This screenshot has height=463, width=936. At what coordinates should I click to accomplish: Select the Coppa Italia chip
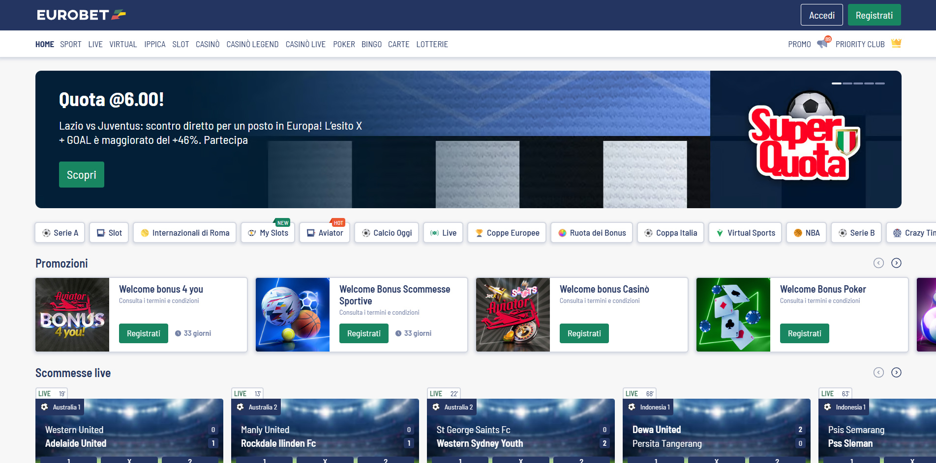click(670, 233)
